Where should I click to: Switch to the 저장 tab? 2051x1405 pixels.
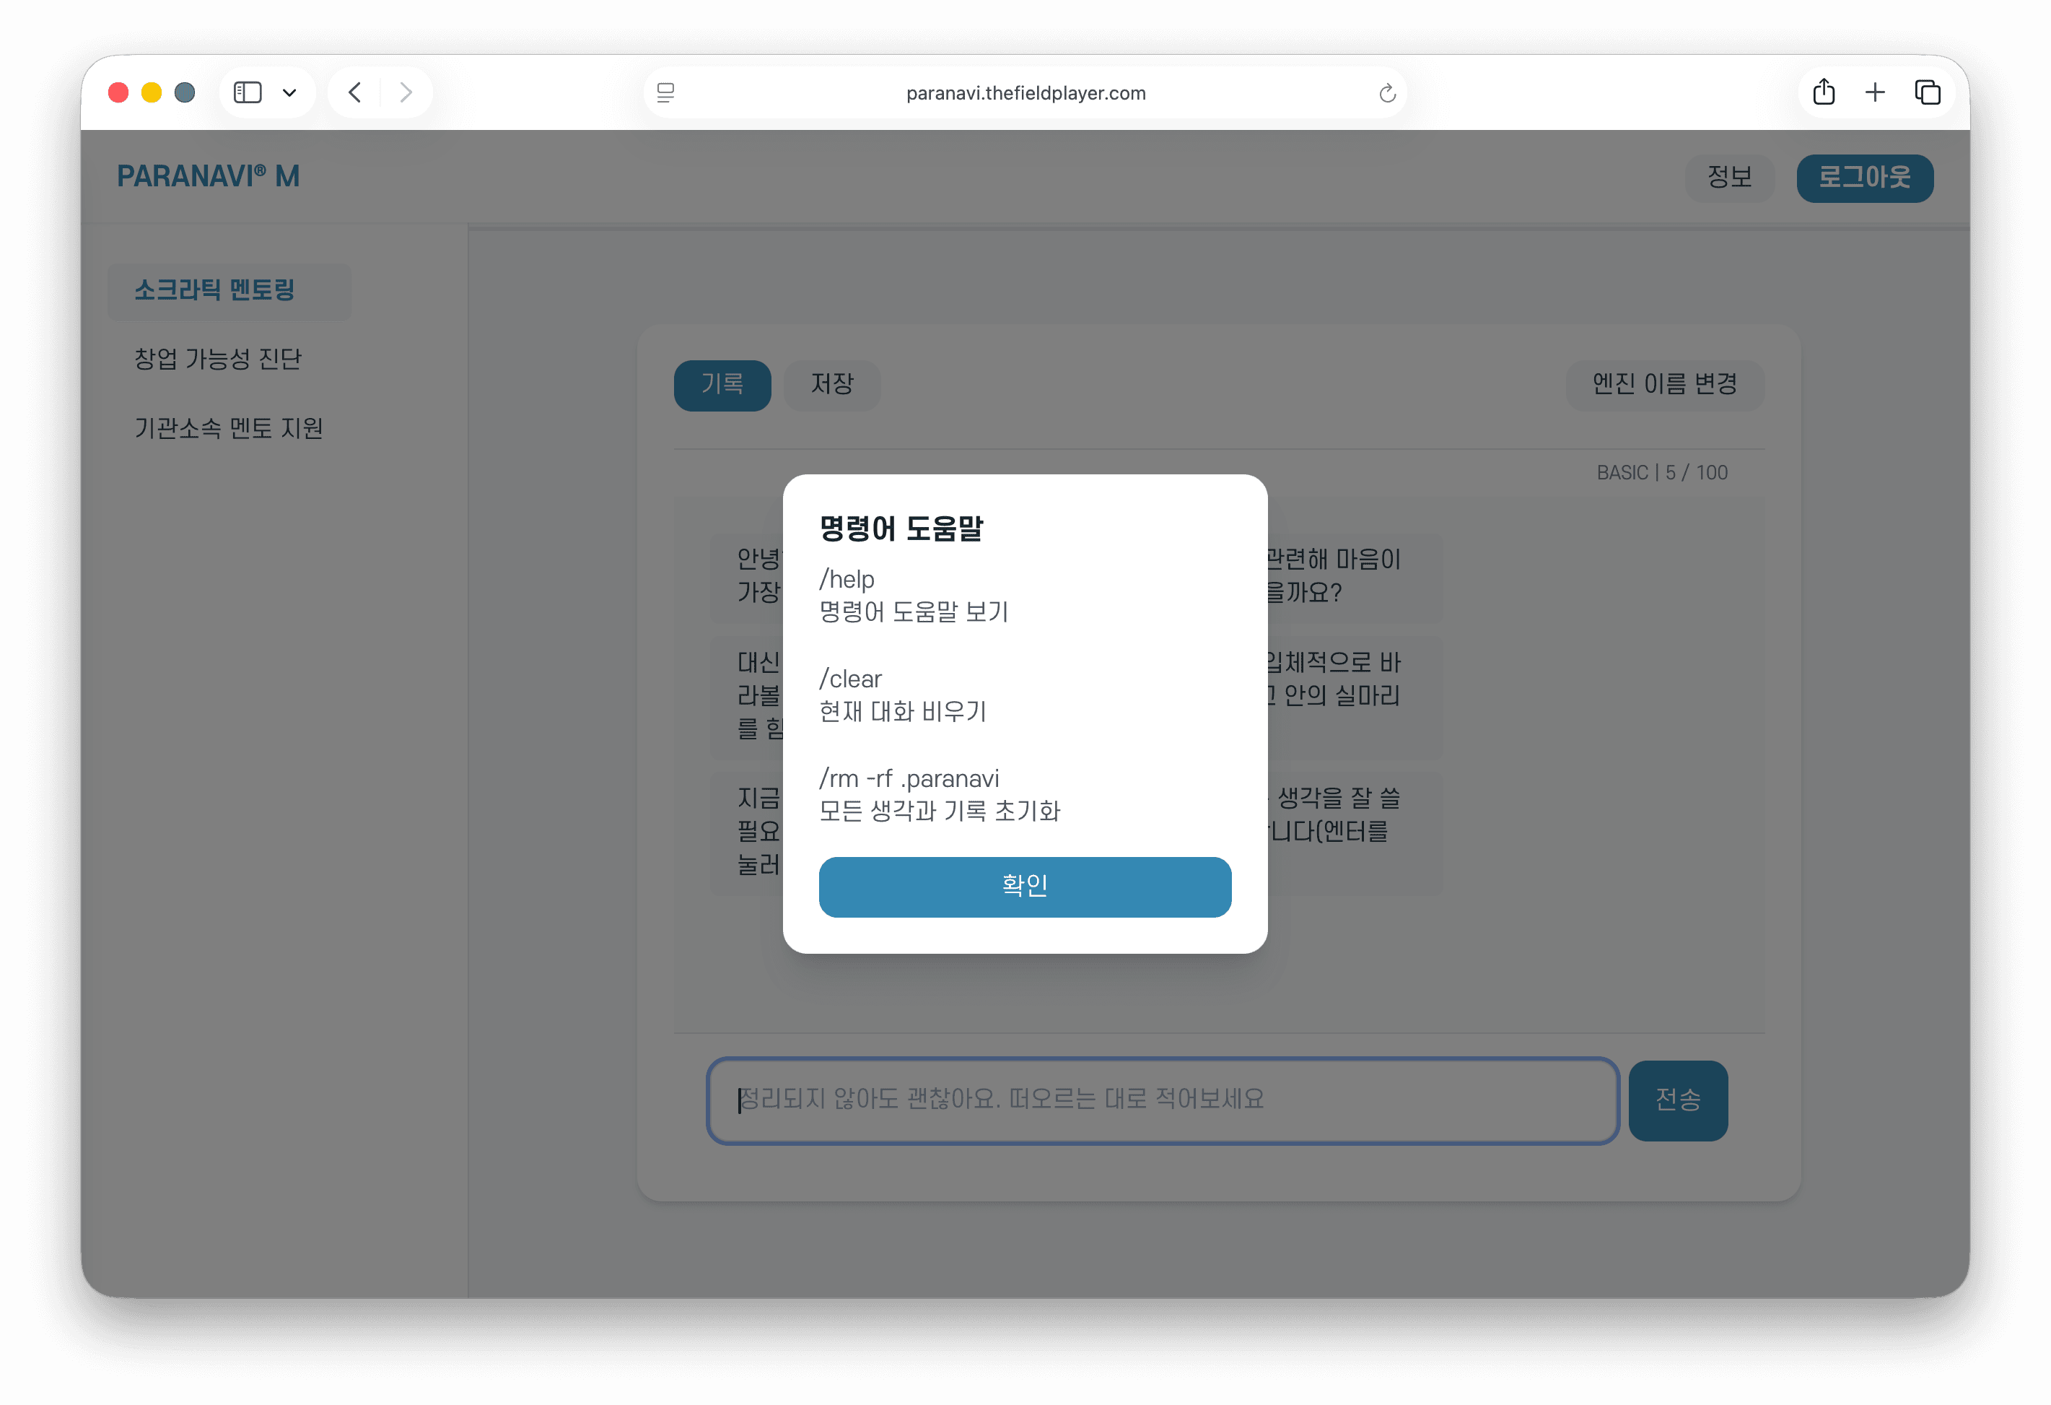tap(831, 385)
